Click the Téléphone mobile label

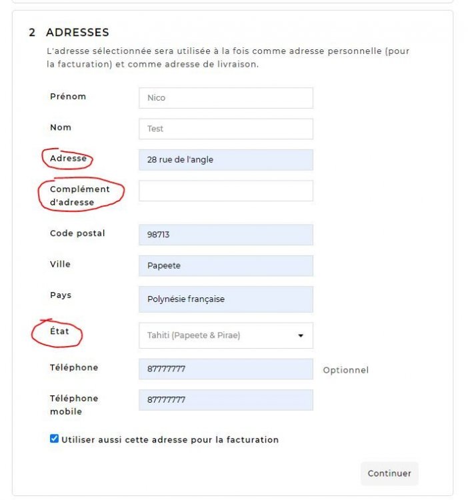coord(73,405)
